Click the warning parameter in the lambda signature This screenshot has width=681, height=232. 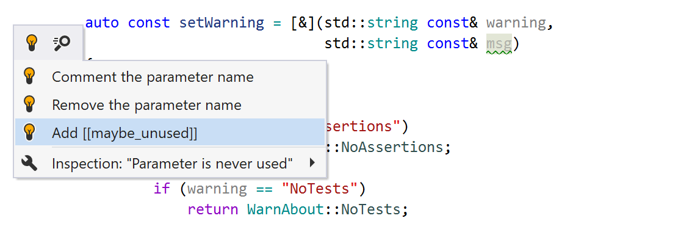click(516, 23)
